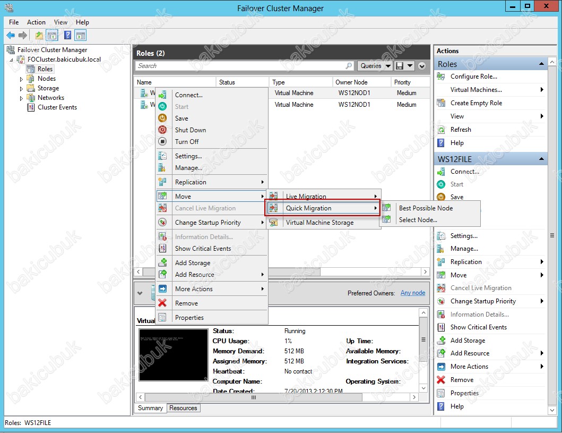Click the save query disk icon
Viewport: 562px width, 433px height.
tap(400, 66)
